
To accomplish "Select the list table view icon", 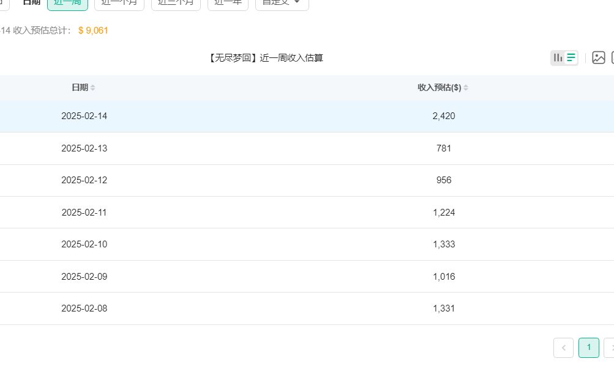I will tap(571, 58).
